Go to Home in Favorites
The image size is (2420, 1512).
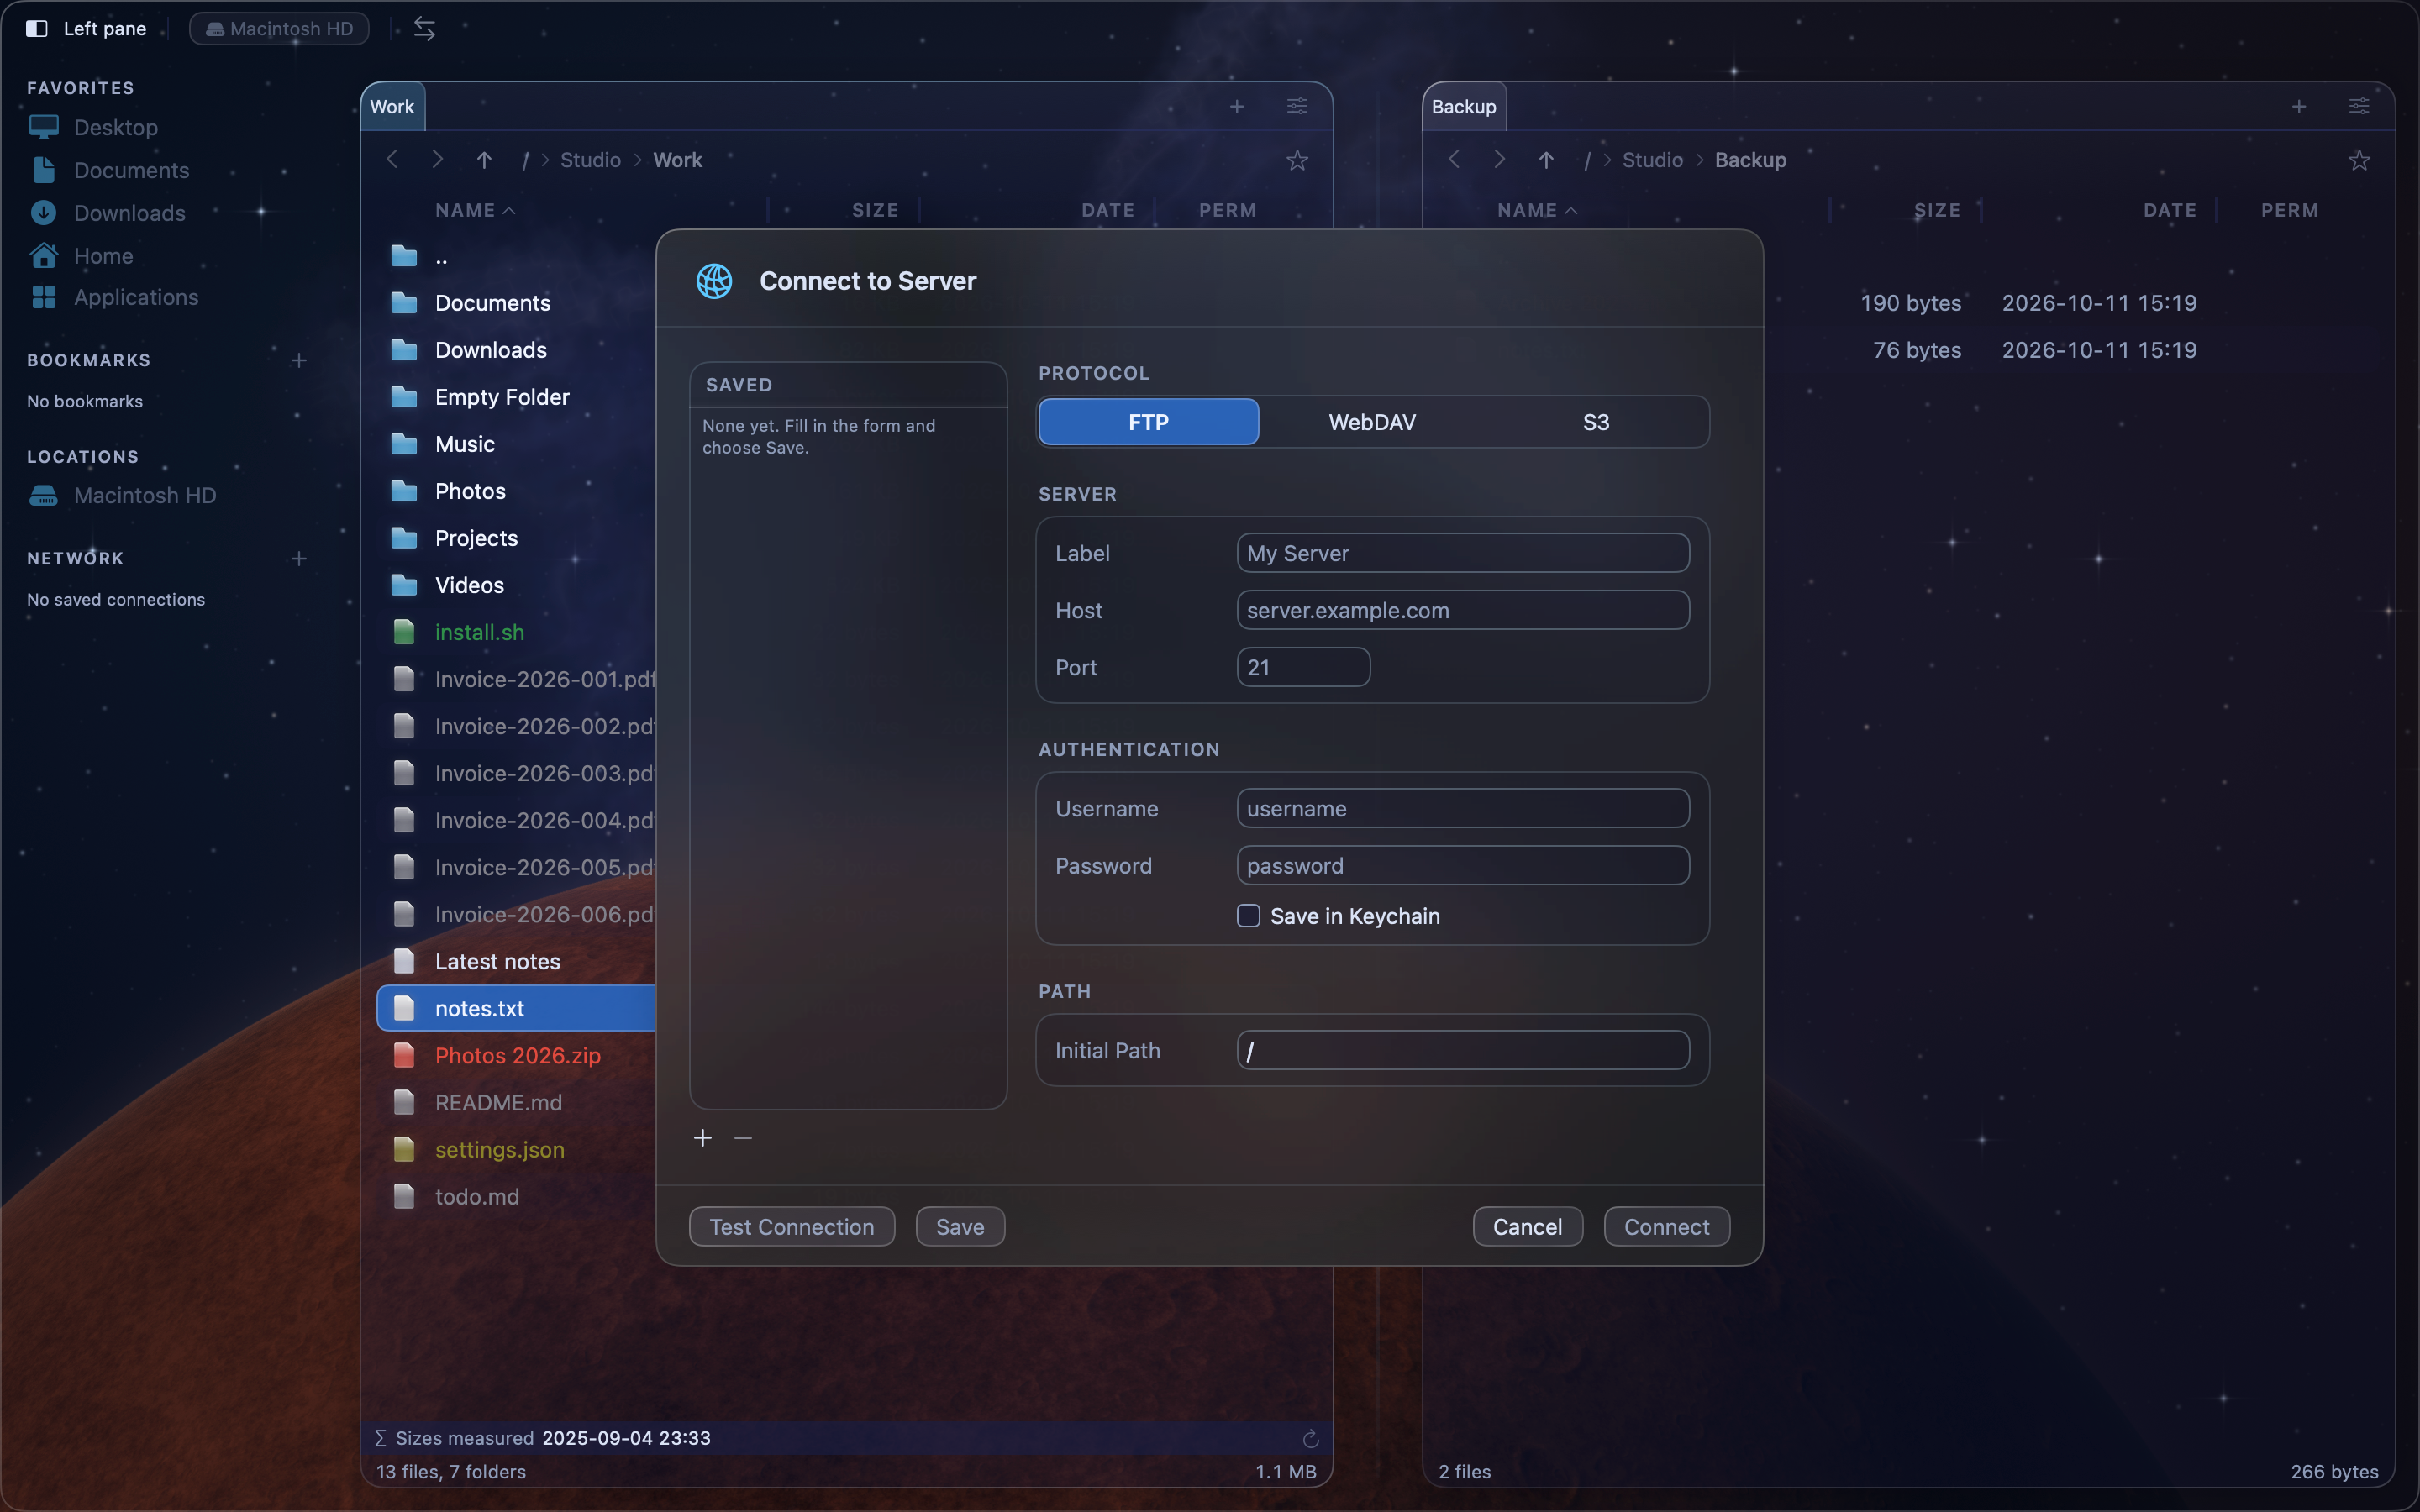[103, 255]
